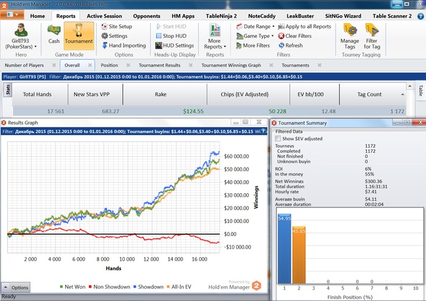Open the TableNinja 2 tab

(x=221, y=16)
